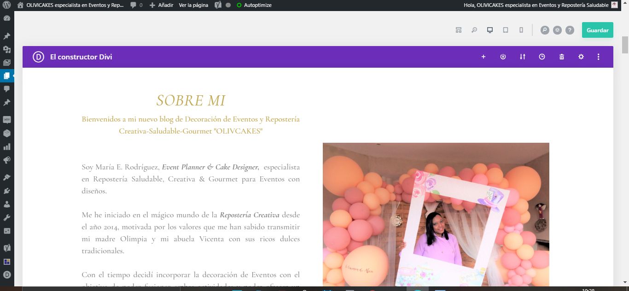Open Divi find and replace search circle
The image size is (629, 291).
click(x=545, y=30)
